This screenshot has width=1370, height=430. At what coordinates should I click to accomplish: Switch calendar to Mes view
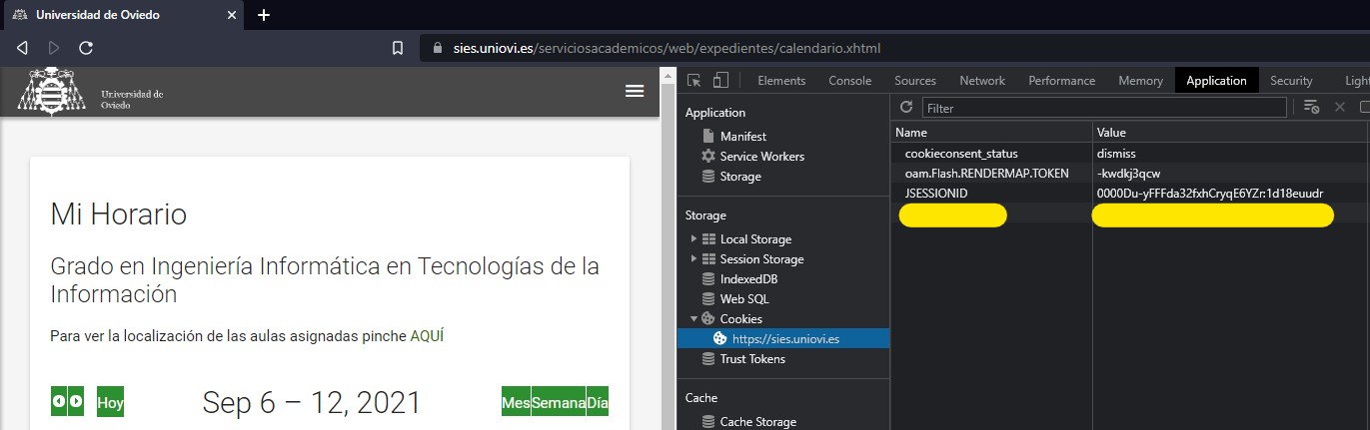(x=516, y=403)
